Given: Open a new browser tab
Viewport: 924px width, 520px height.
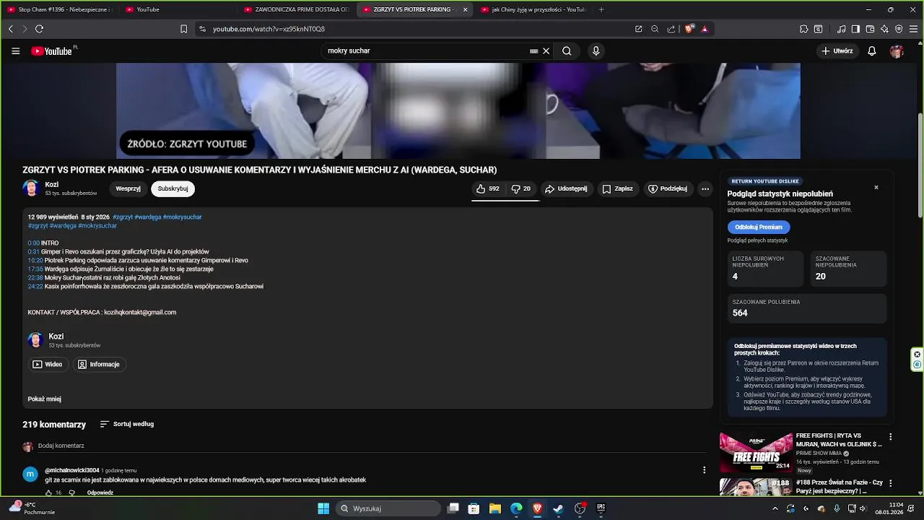Looking at the screenshot, I should point(601,9).
